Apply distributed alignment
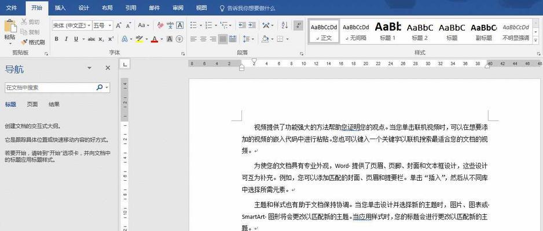This screenshot has width=543, height=231. [232, 39]
